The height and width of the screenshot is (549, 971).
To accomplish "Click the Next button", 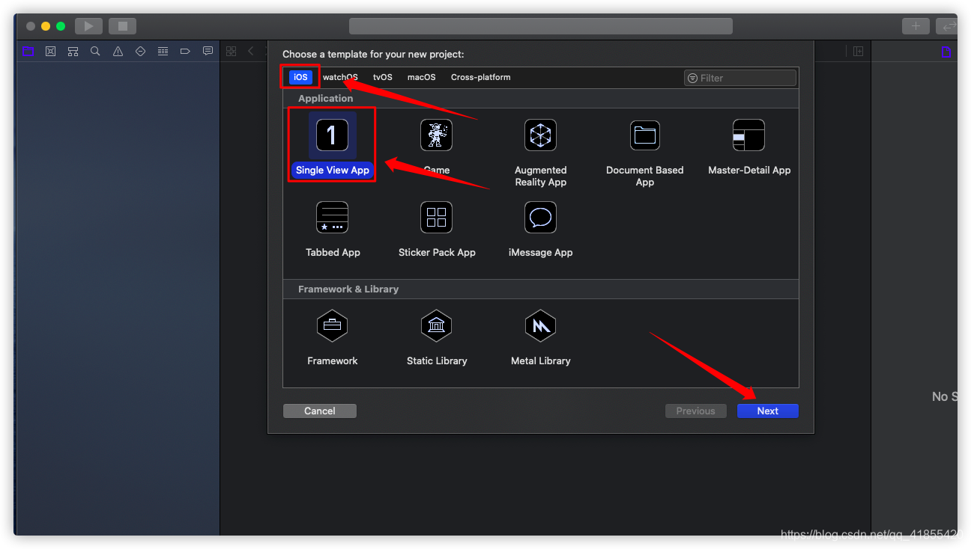I will [x=768, y=411].
